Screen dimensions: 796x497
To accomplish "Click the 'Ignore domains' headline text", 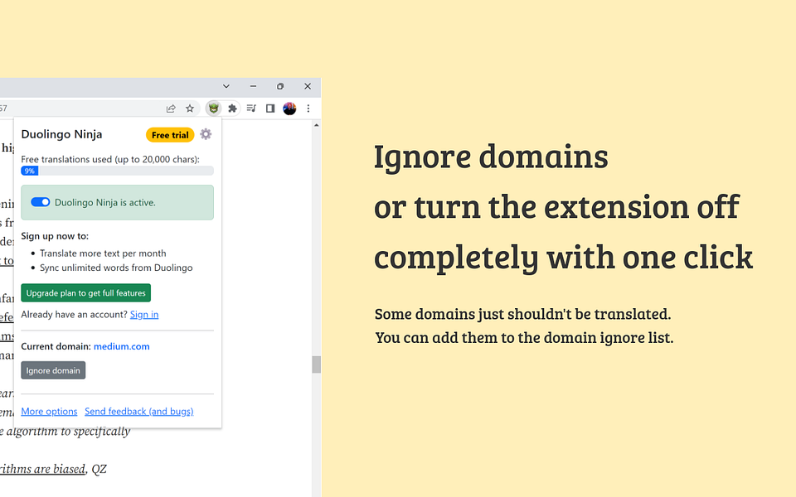I will point(491,156).
